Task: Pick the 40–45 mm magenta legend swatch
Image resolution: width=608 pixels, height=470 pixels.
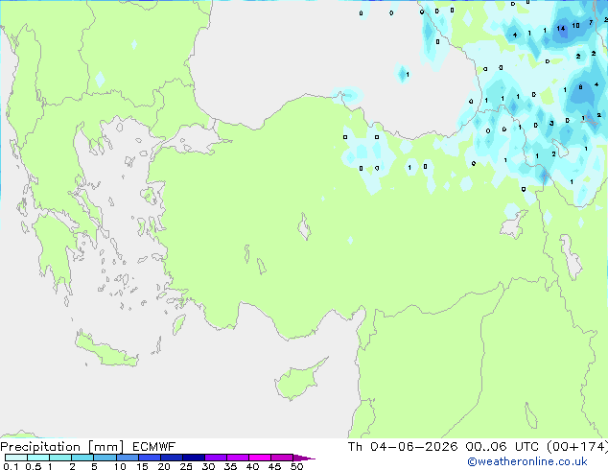Action: pyautogui.click(x=260, y=458)
